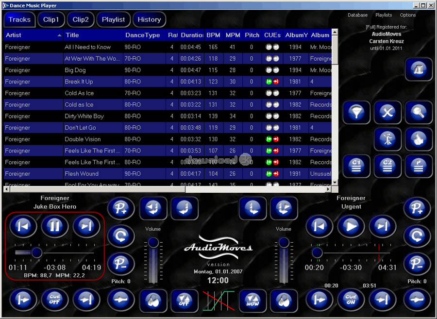Sort tracks by the Artist column

coord(34,35)
